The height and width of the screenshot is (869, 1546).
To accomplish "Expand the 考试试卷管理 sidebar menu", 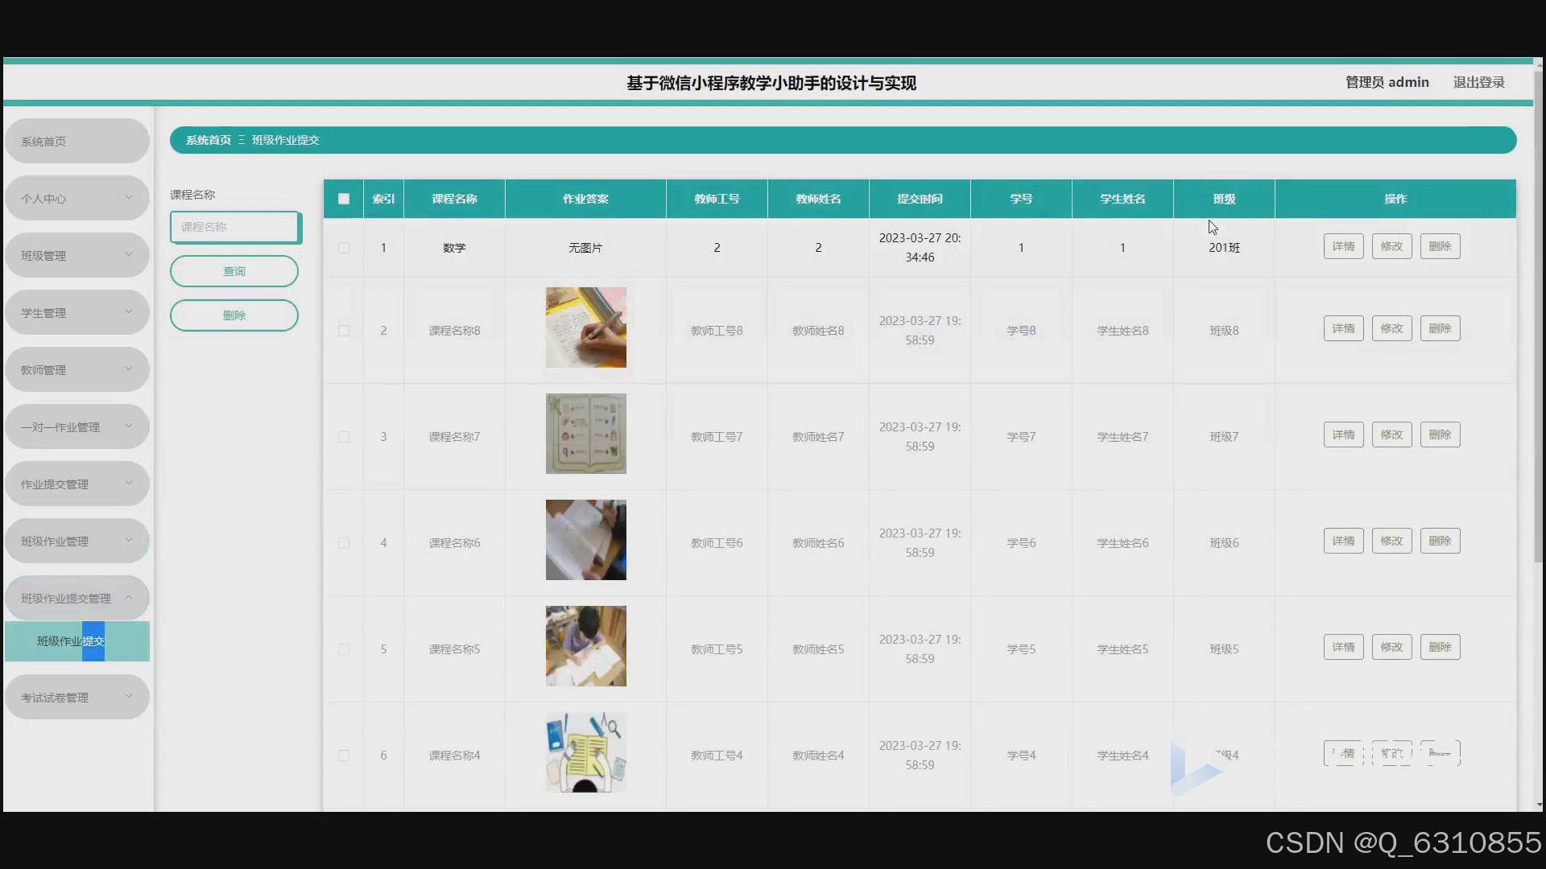I will (76, 697).
